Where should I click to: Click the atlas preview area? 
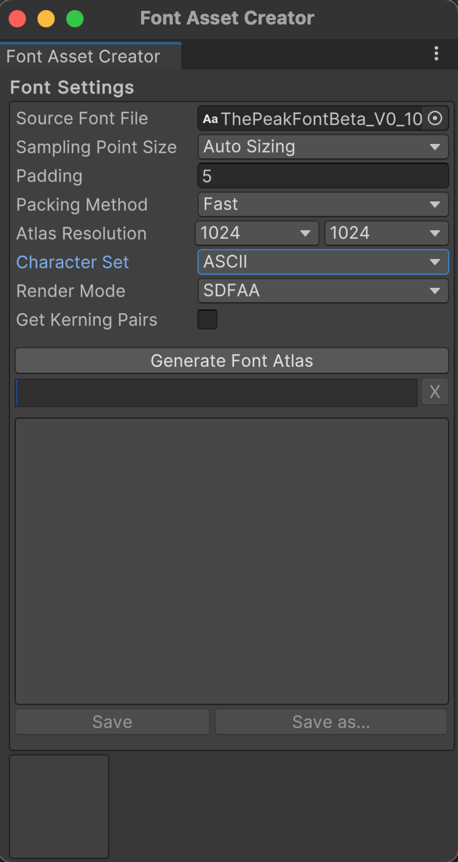[x=231, y=560]
